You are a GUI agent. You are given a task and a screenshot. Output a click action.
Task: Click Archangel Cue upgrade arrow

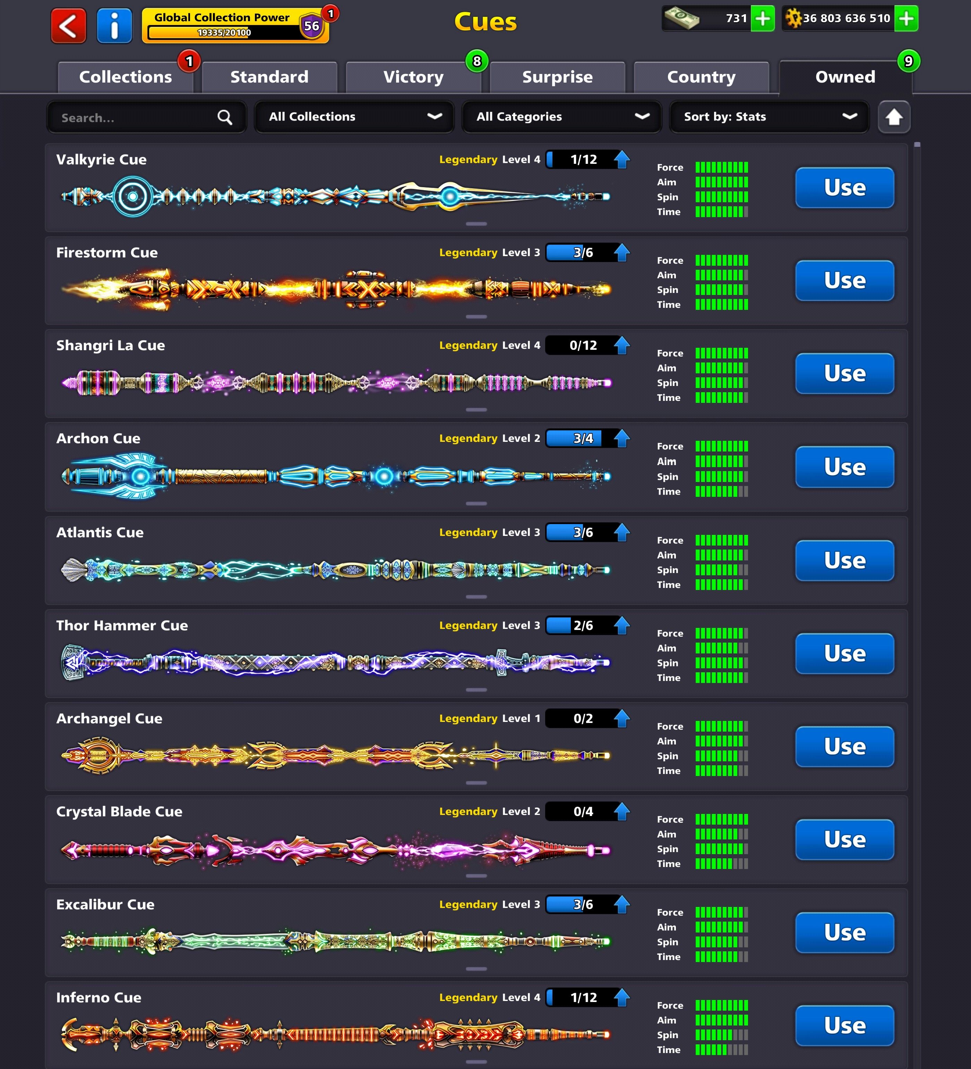point(622,718)
